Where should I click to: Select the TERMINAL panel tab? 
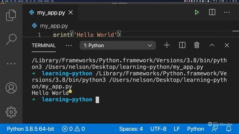[x=44, y=45]
